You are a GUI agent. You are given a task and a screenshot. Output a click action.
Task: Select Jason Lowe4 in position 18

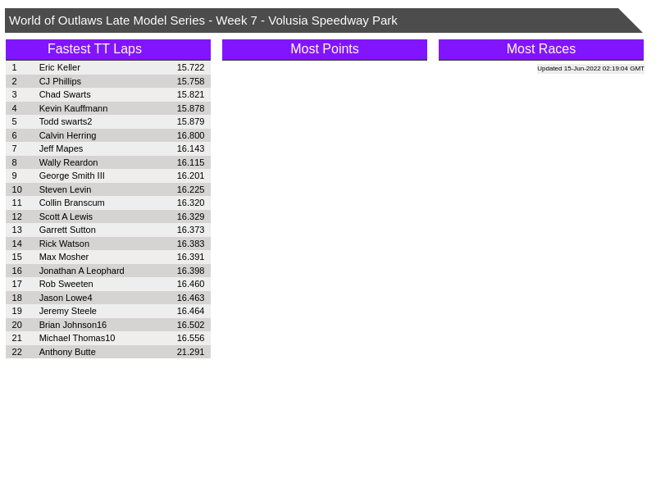[66, 298]
